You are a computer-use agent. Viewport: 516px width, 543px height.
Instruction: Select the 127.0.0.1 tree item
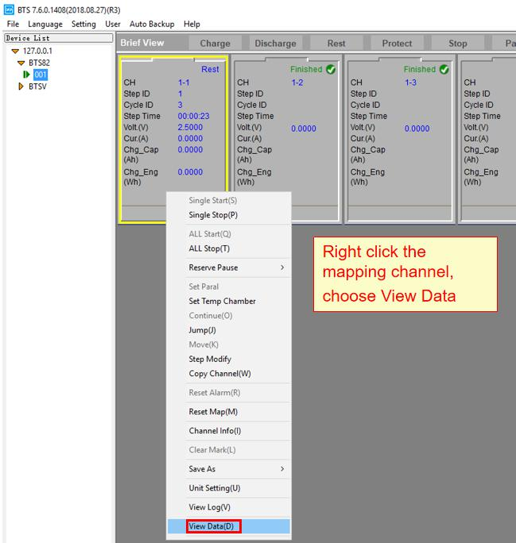click(37, 52)
